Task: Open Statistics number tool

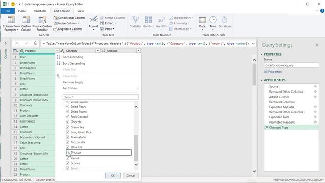Action: click(x=136, y=23)
